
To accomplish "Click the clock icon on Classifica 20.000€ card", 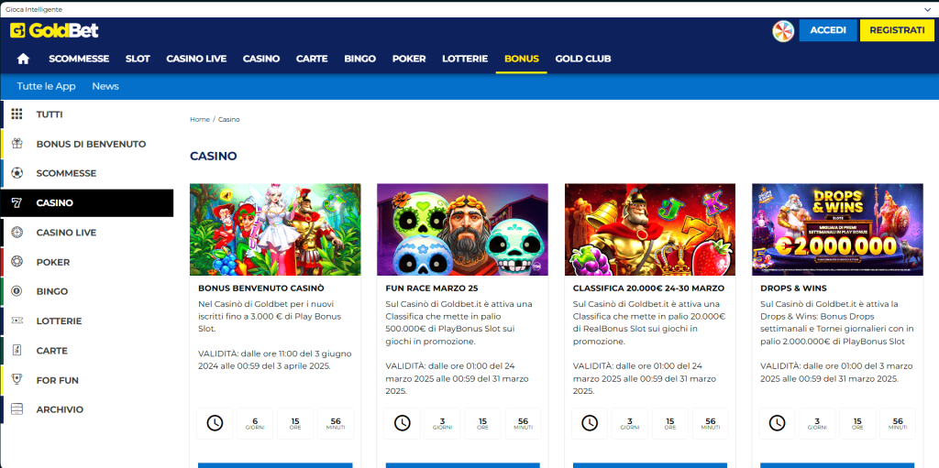I will pyautogui.click(x=590, y=423).
